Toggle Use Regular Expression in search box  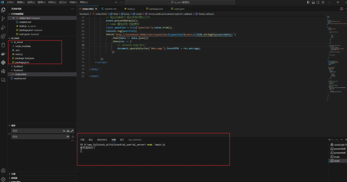[x=72, y=131]
